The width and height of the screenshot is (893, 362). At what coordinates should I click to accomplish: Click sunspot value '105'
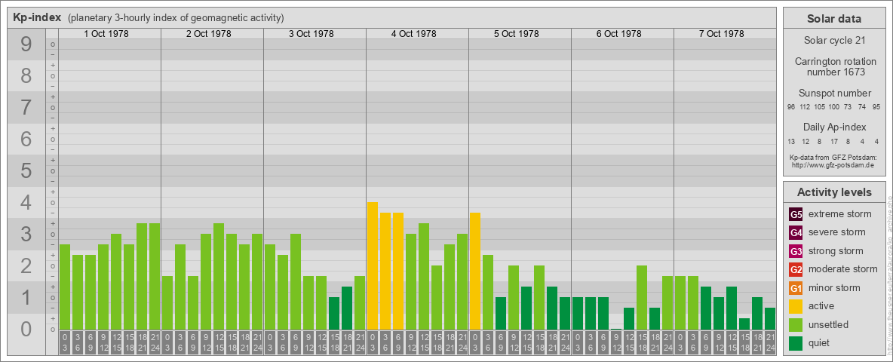tap(820, 107)
